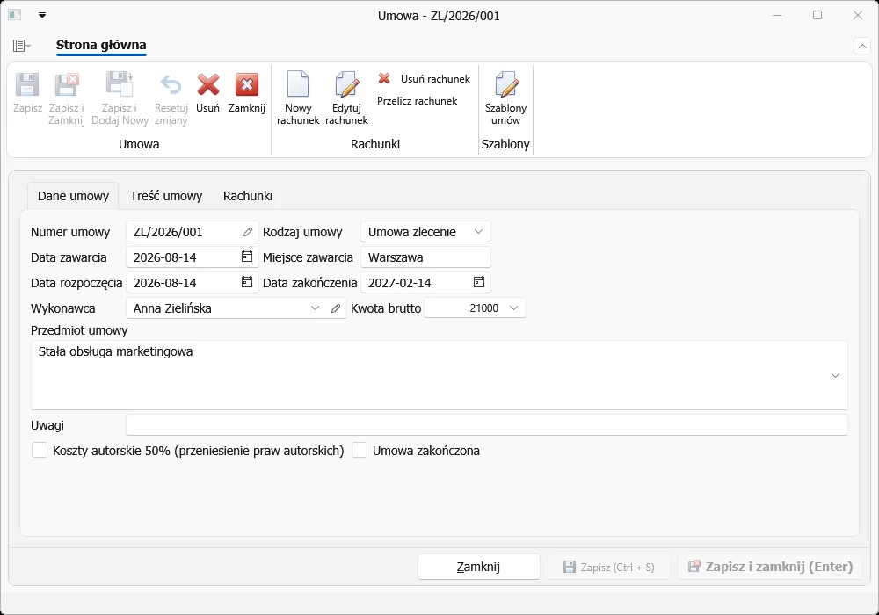
Task: Open Edytuj rachunek in the ribbon
Action: coord(346,97)
